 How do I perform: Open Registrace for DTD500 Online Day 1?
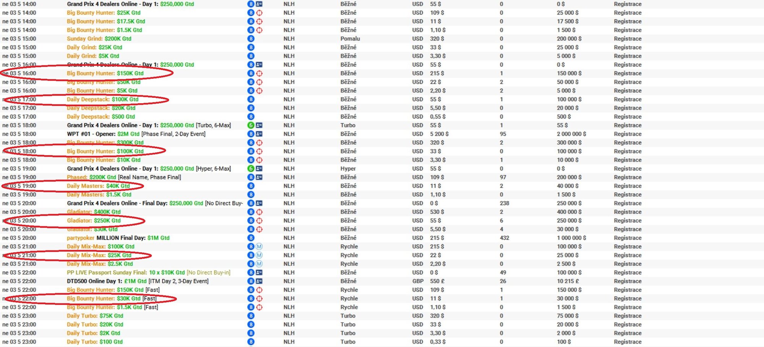(x=628, y=281)
